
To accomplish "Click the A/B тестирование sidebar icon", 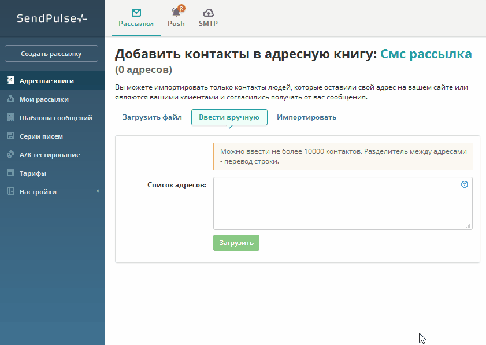I will 10,155.
